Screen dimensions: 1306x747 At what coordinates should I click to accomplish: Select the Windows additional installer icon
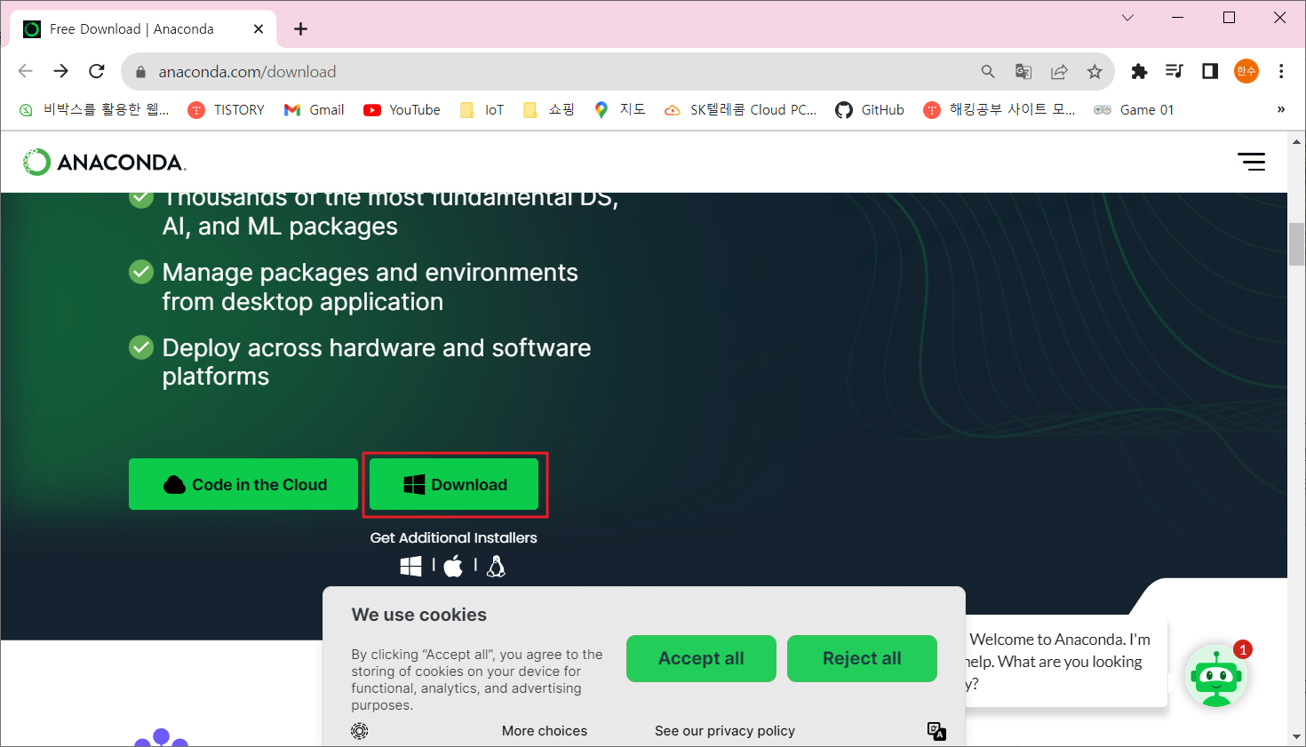click(410, 566)
